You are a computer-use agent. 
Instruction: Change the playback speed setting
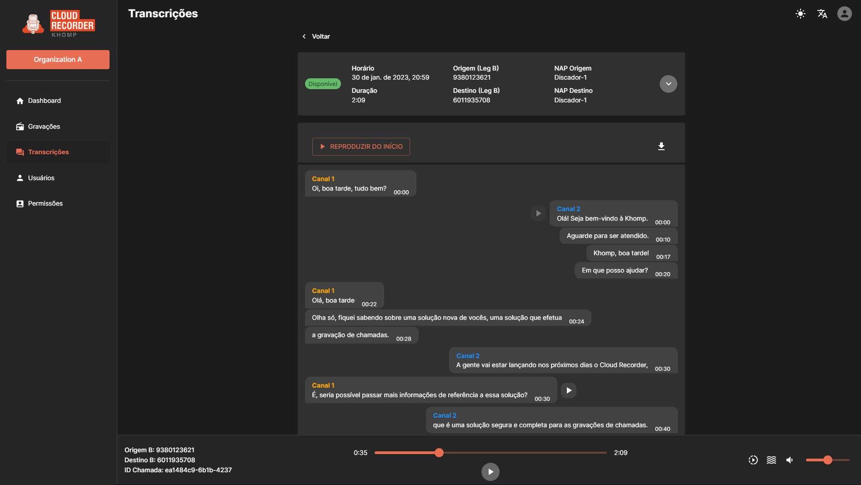pos(753,460)
